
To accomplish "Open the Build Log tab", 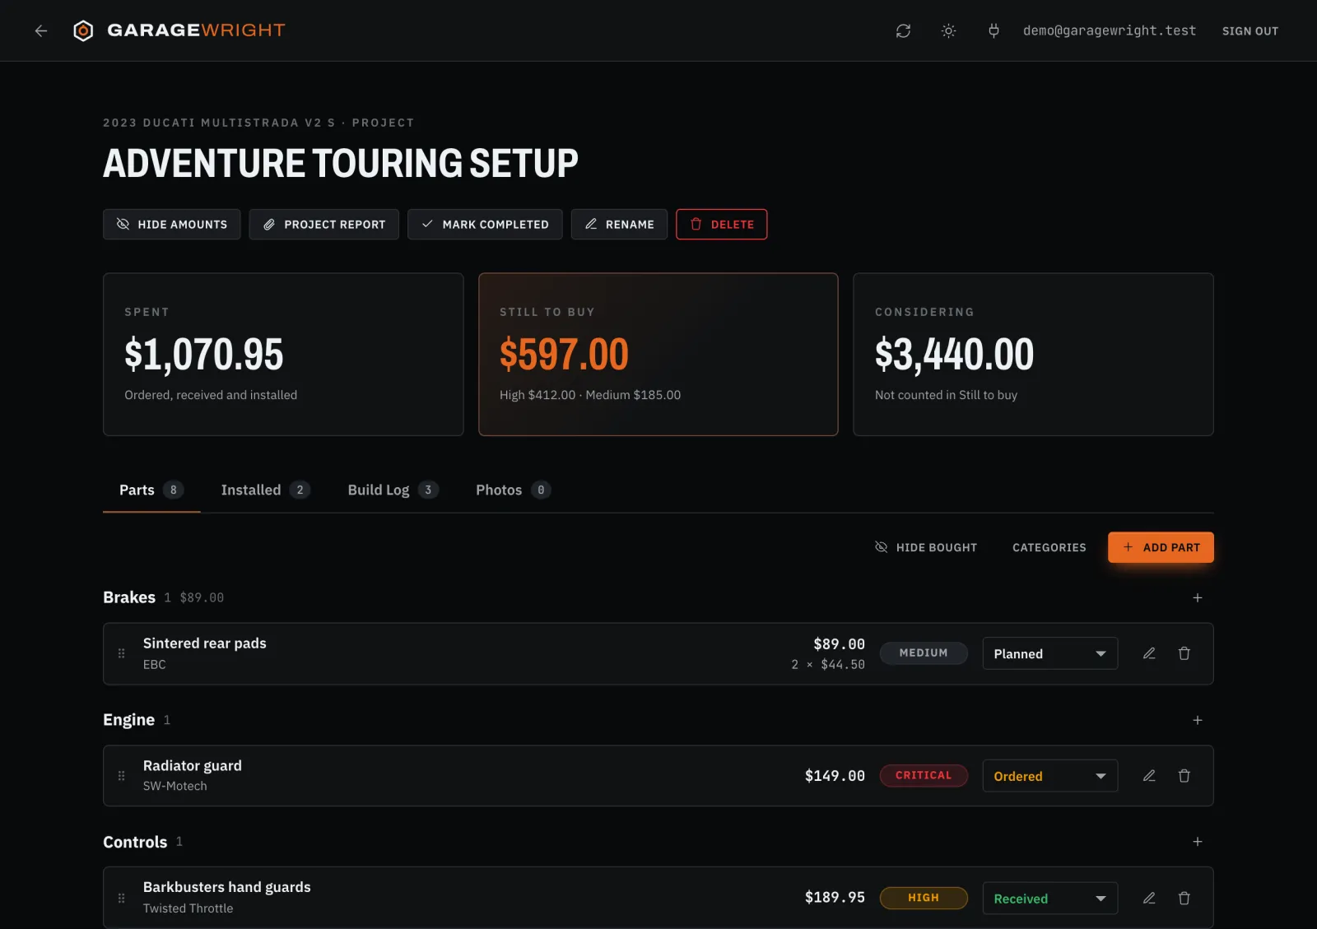I will click(x=393, y=490).
